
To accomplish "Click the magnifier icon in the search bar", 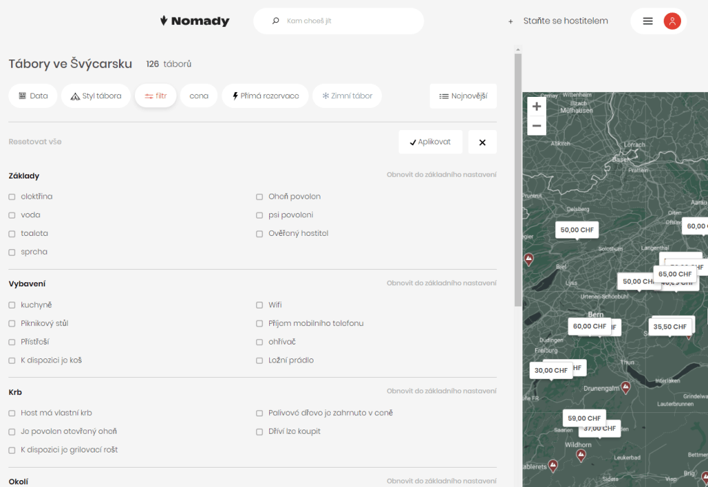I will [276, 21].
